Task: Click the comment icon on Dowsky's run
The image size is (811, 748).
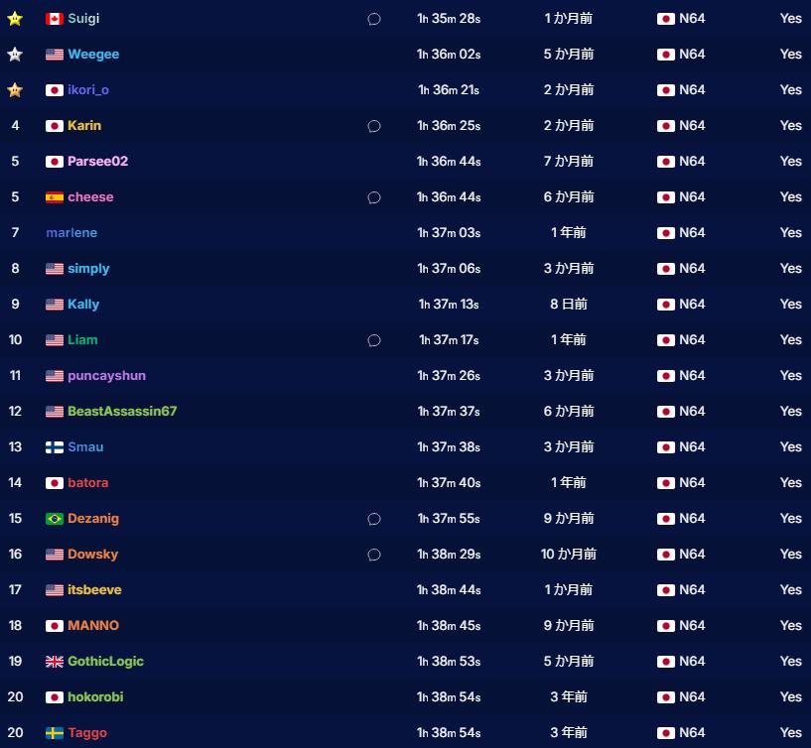Action: (374, 555)
